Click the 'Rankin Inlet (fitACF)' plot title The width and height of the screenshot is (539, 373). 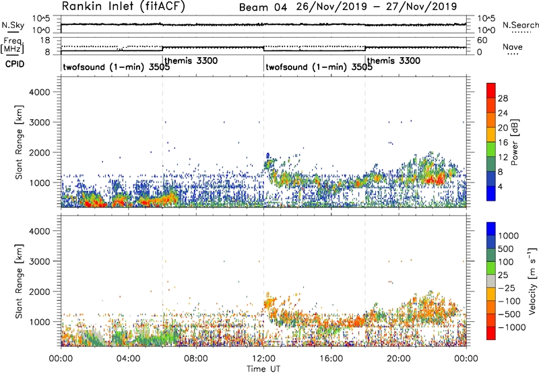[123, 7]
